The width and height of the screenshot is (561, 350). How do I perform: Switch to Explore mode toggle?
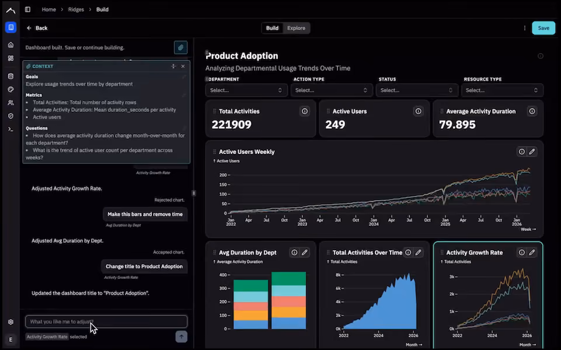coord(296,28)
